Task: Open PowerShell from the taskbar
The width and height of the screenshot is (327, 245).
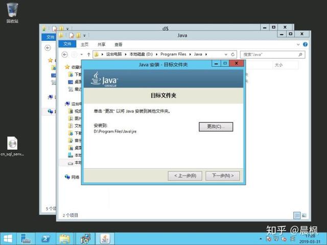Action: coord(45,239)
